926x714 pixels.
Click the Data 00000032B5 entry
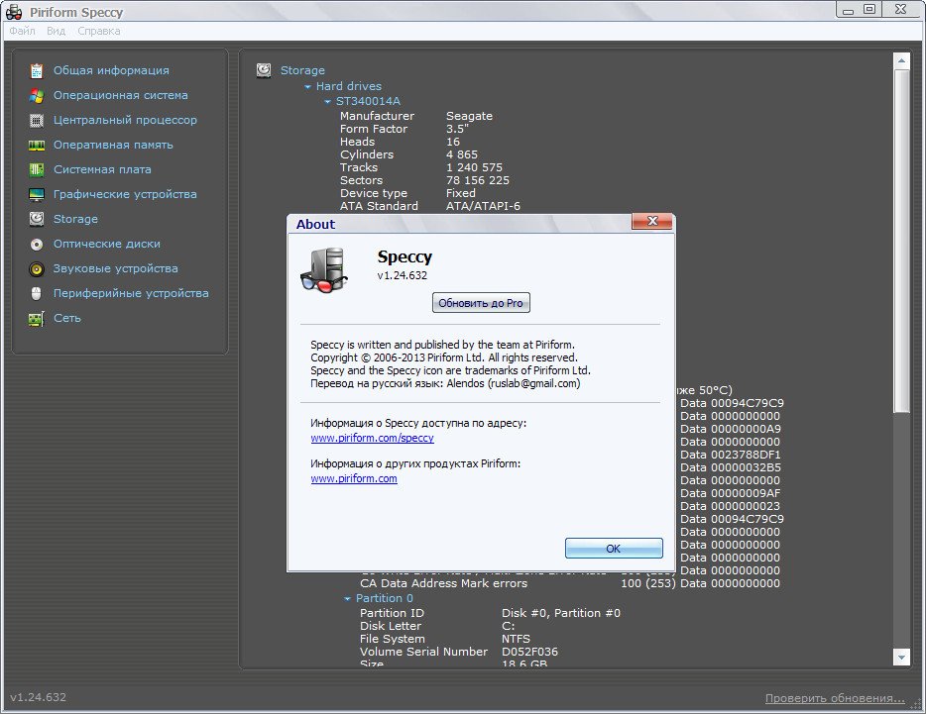click(730, 467)
